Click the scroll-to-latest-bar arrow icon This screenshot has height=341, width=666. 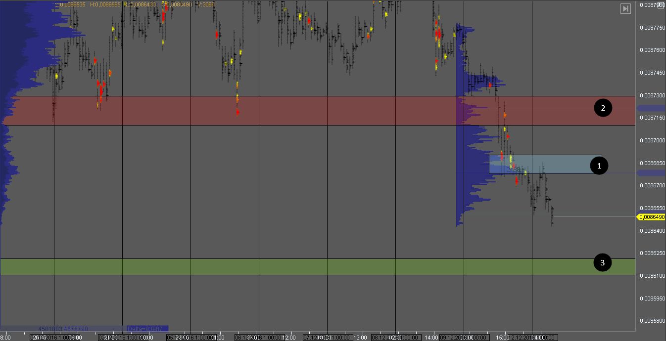[625, 8]
